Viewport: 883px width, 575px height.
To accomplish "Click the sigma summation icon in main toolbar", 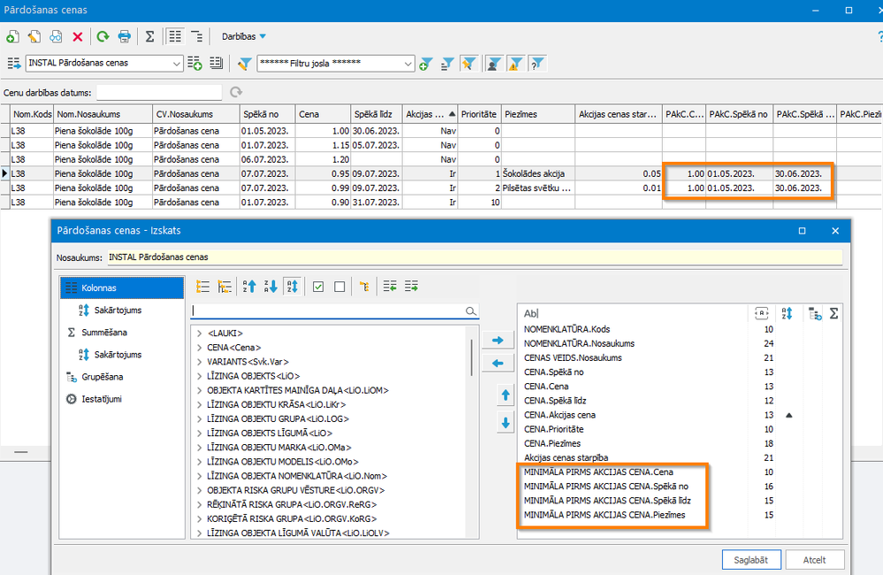I will click(149, 36).
